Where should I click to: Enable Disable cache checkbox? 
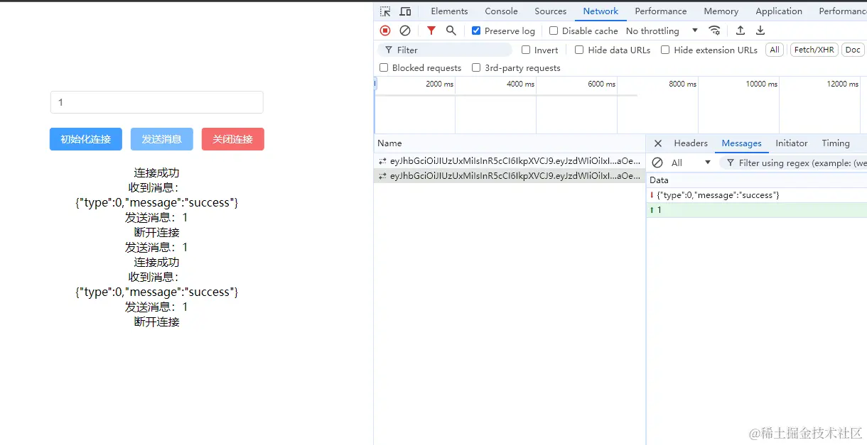coord(554,31)
